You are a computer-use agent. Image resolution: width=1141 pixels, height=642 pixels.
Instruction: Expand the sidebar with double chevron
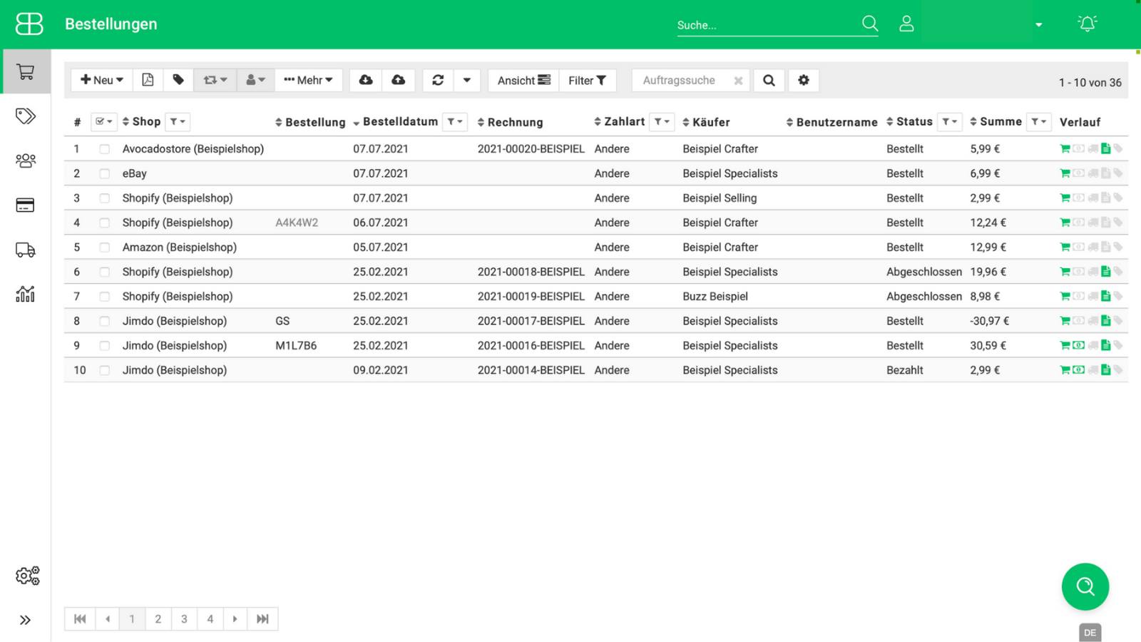26,620
